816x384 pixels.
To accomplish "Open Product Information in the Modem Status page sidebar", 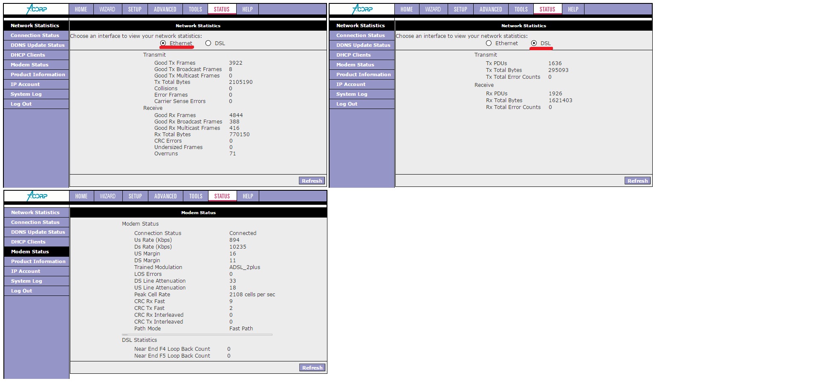I will 38,261.
